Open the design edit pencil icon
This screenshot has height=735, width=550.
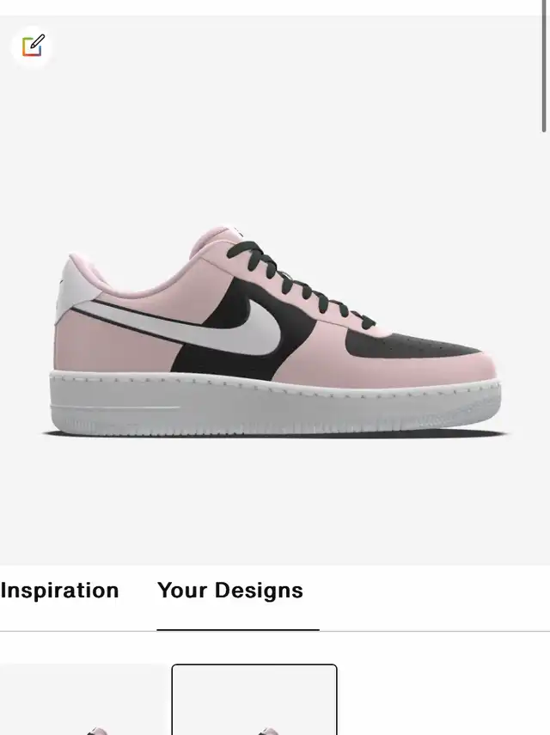pyautogui.click(x=32, y=46)
